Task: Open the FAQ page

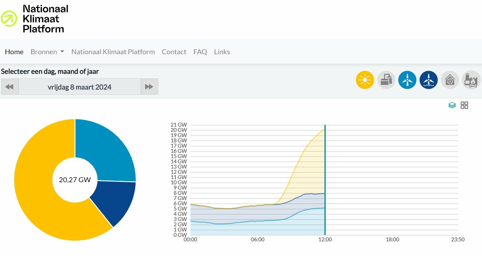Action: click(200, 52)
